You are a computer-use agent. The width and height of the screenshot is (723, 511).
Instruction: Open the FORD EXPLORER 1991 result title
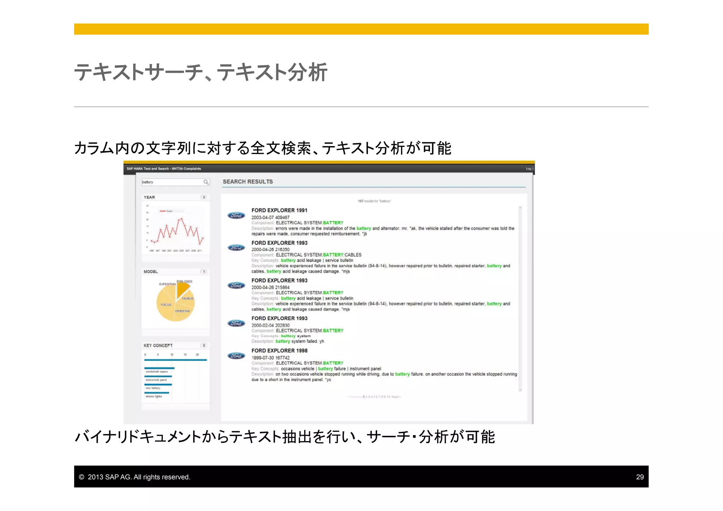[x=279, y=210]
